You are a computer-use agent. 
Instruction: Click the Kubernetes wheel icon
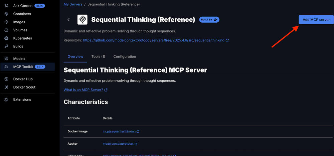(x=6, y=38)
